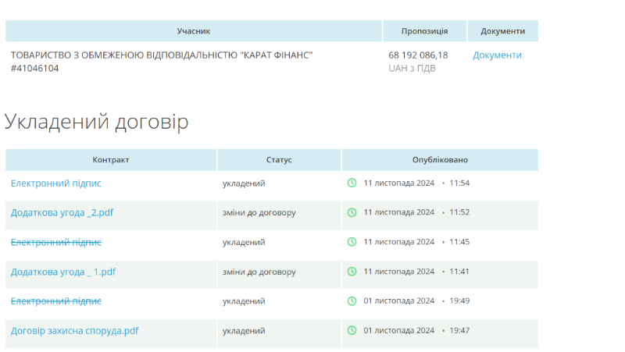625x352 pixels.
Task: Open the crossed-out Електронний підпис from 11:45
Action: pyautogui.click(x=56, y=242)
